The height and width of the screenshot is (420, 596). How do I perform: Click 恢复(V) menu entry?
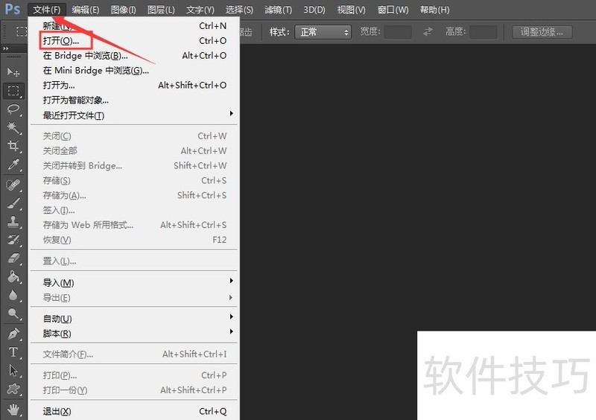[x=134, y=240]
